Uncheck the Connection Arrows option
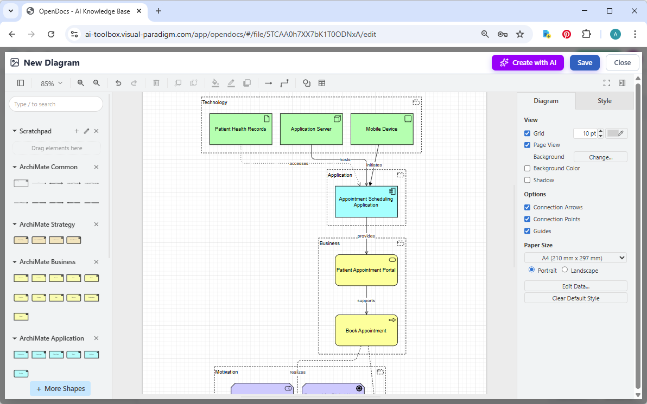647x404 pixels. coord(527,207)
